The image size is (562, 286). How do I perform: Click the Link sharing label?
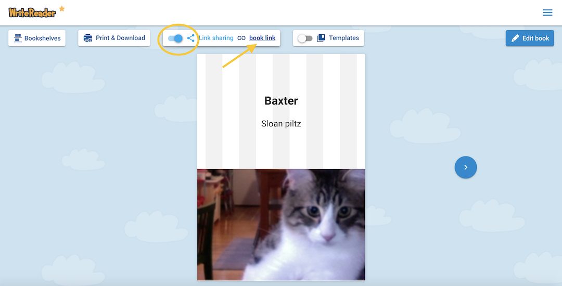click(216, 38)
